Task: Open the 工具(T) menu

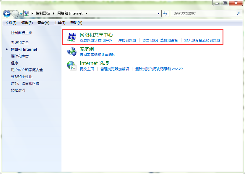Action: tap(60, 23)
